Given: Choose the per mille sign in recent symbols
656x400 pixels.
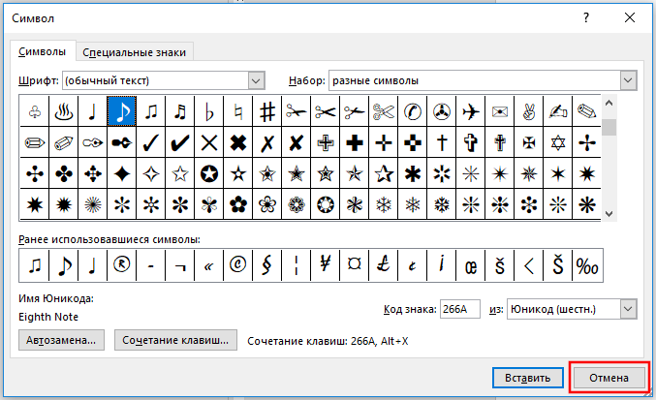Looking at the screenshot, I should (x=587, y=265).
